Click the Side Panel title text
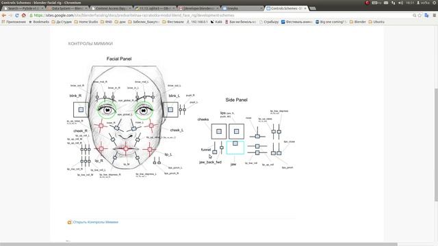The width and height of the screenshot is (438, 246). [x=236, y=100]
